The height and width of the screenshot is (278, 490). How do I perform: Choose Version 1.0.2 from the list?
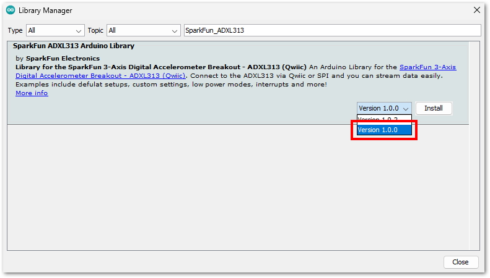click(x=384, y=119)
